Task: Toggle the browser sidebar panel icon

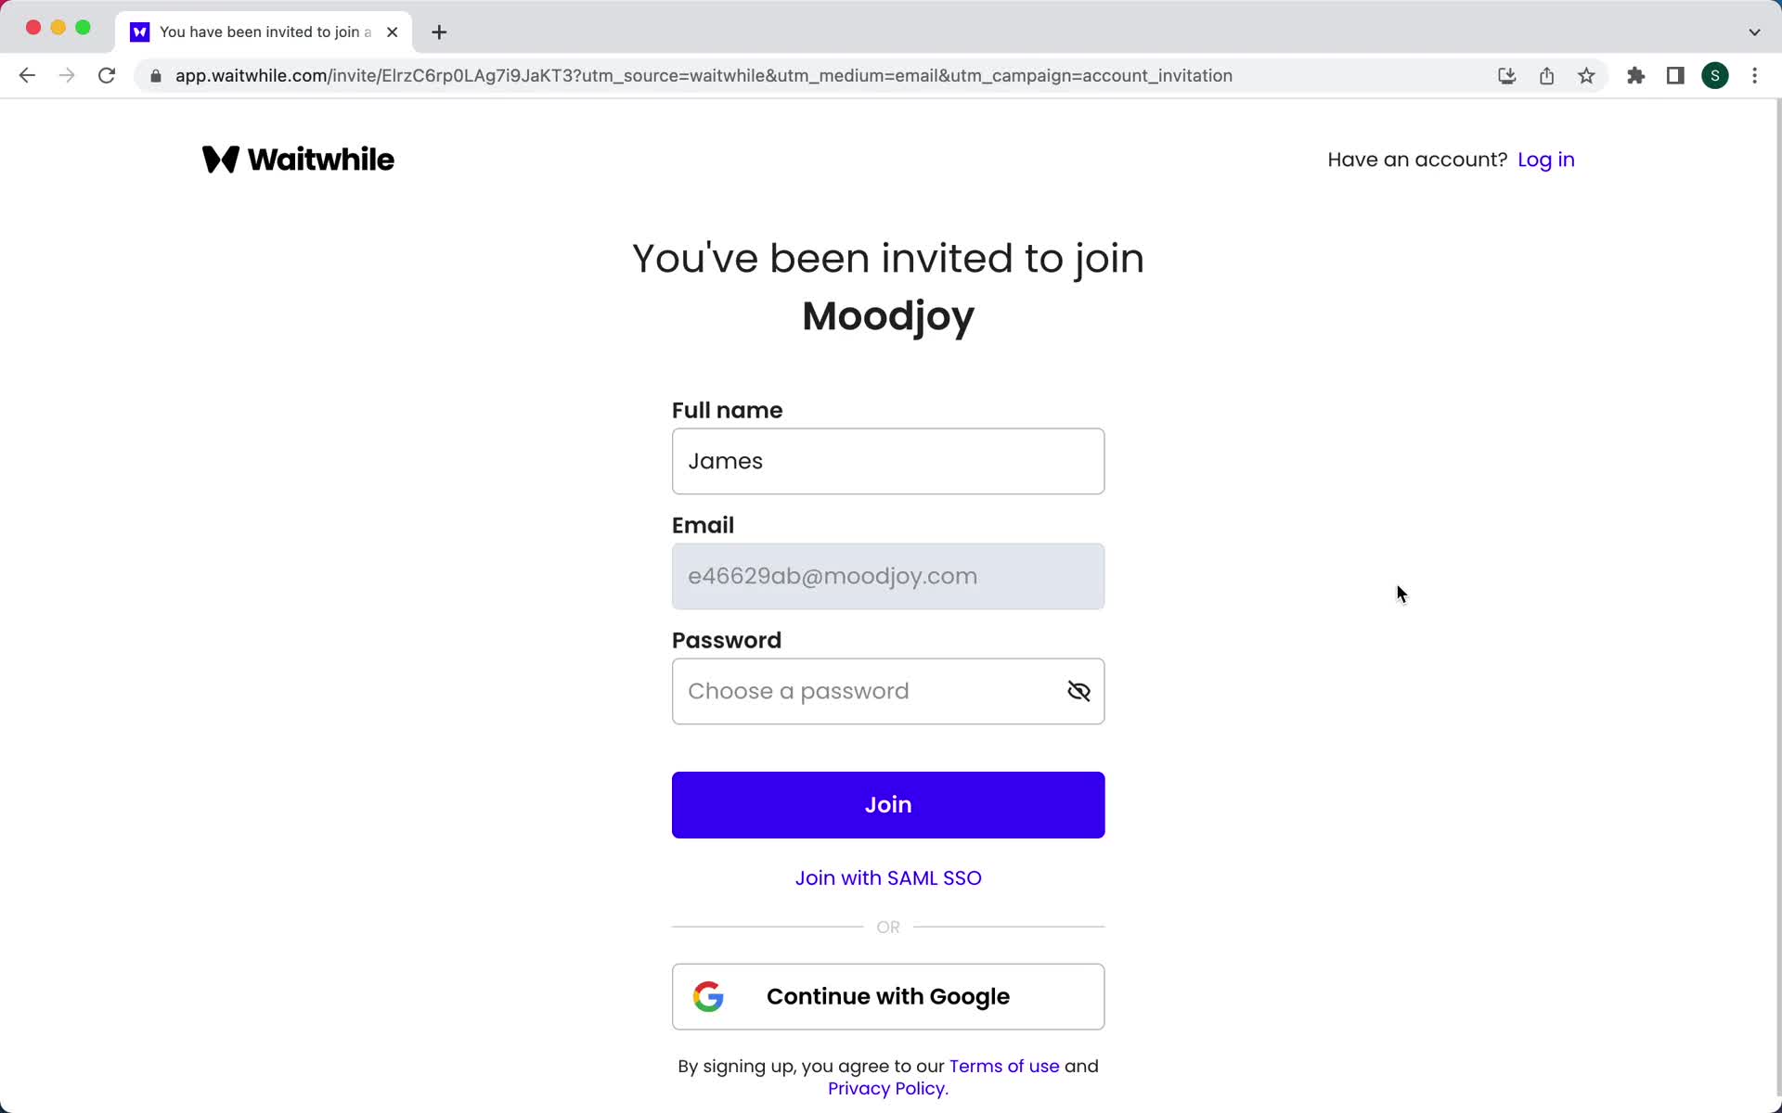Action: point(1677,76)
